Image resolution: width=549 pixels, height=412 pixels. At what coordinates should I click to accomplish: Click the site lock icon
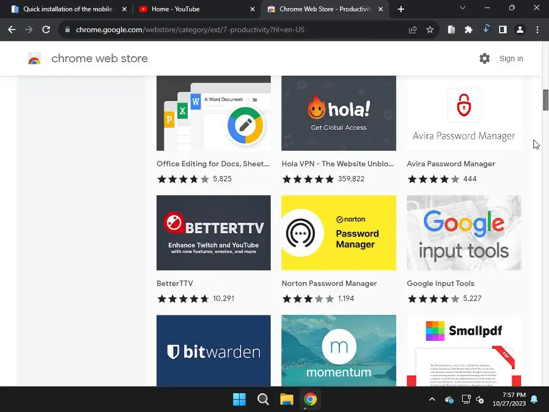tap(68, 30)
